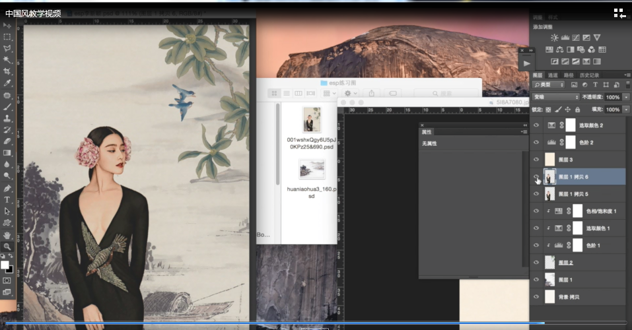Click the Color Balance scales adjustment icon

(x=560, y=49)
